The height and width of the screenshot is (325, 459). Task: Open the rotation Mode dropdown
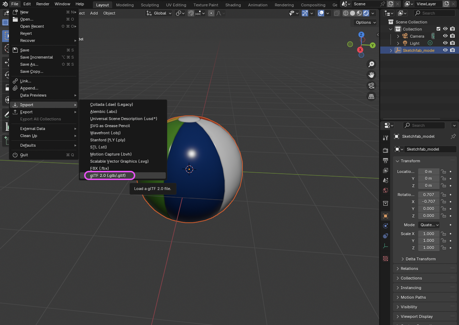pyautogui.click(x=429, y=225)
